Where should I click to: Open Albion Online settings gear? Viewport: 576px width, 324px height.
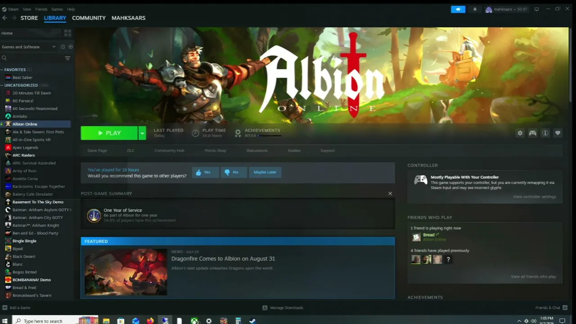520,133
